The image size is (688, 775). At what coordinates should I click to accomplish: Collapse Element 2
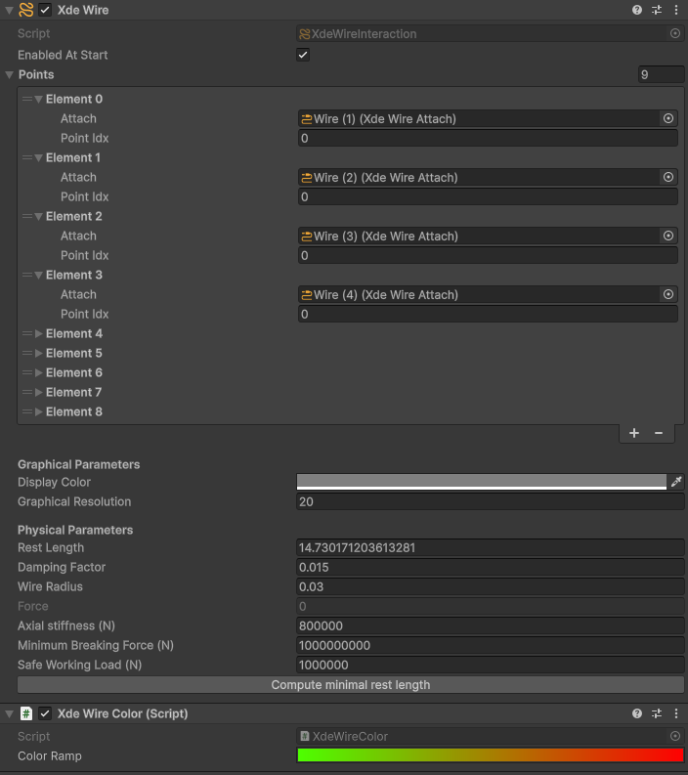coord(38,217)
